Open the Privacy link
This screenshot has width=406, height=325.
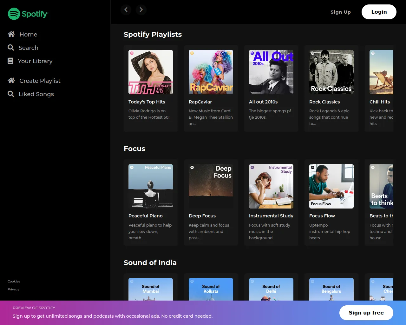pyautogui.click(x=13, y=289)
